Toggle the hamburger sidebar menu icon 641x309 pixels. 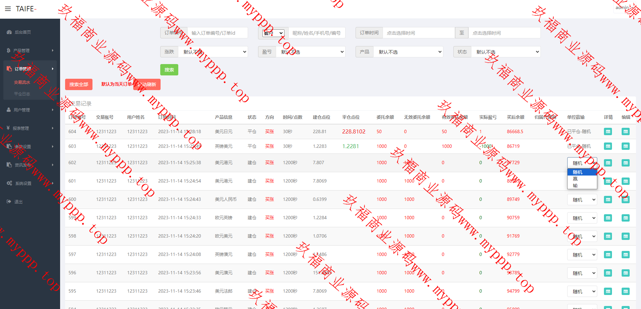tap(8, 9)
